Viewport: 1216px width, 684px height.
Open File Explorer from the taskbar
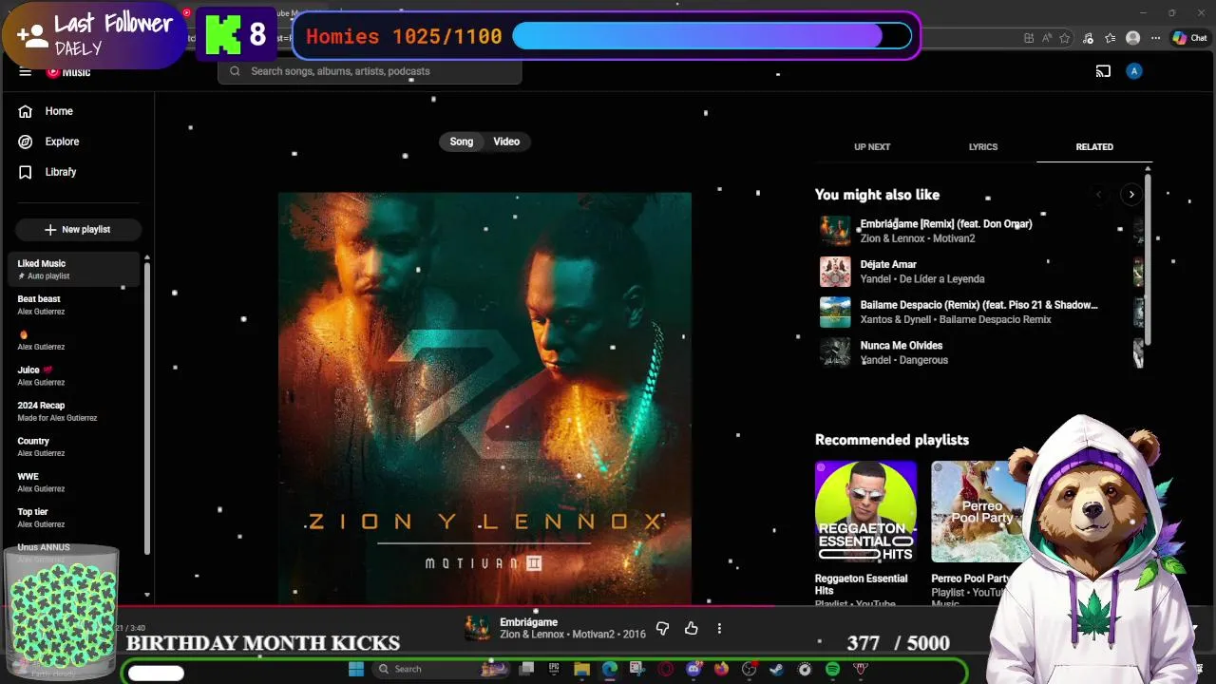581,669
